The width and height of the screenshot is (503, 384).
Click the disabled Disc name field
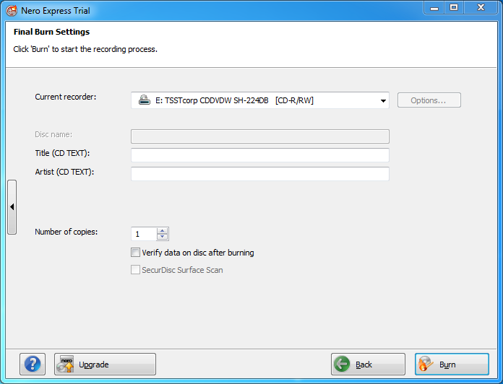pos(260,136)
